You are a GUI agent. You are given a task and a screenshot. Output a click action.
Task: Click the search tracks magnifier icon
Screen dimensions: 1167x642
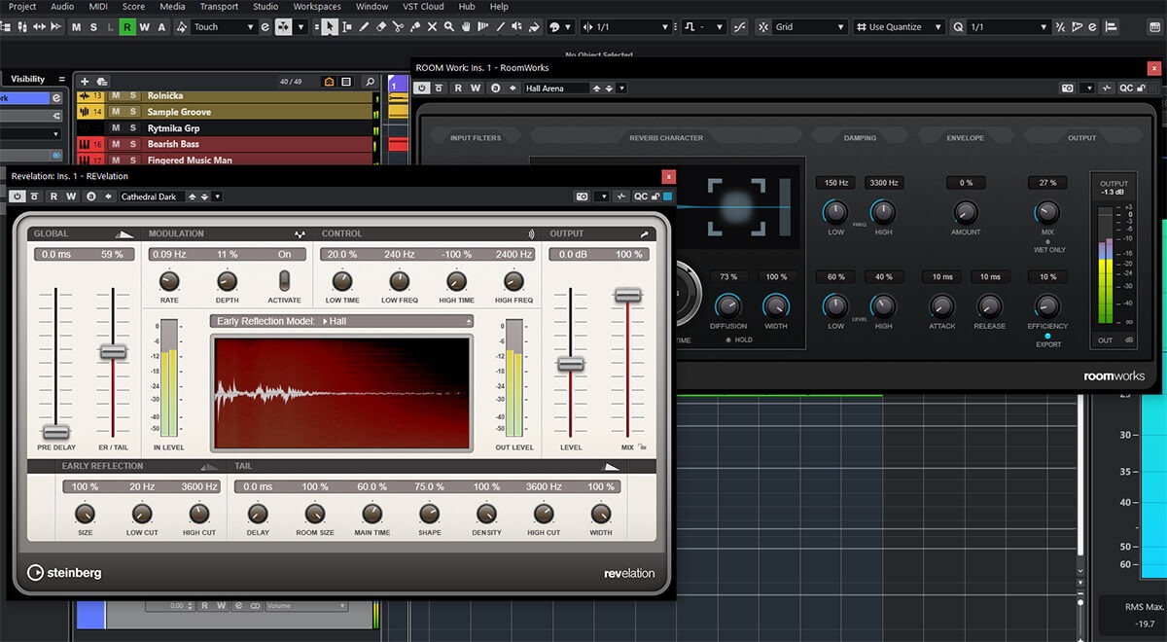(x=370, y=82)
